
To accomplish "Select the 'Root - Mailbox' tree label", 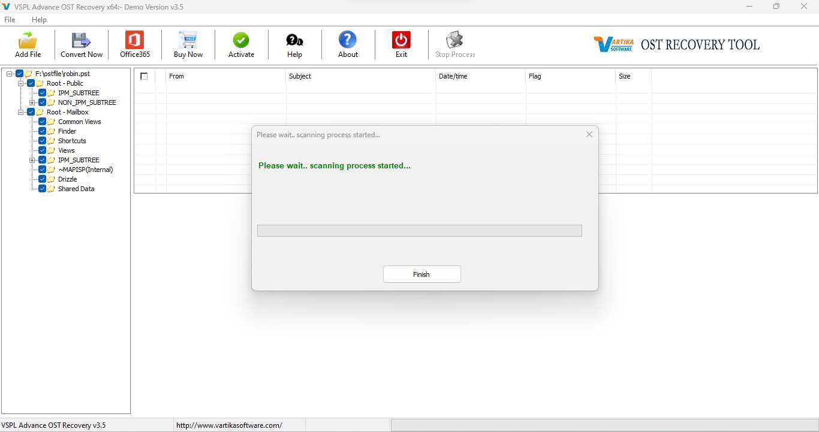I will point(68,112).
